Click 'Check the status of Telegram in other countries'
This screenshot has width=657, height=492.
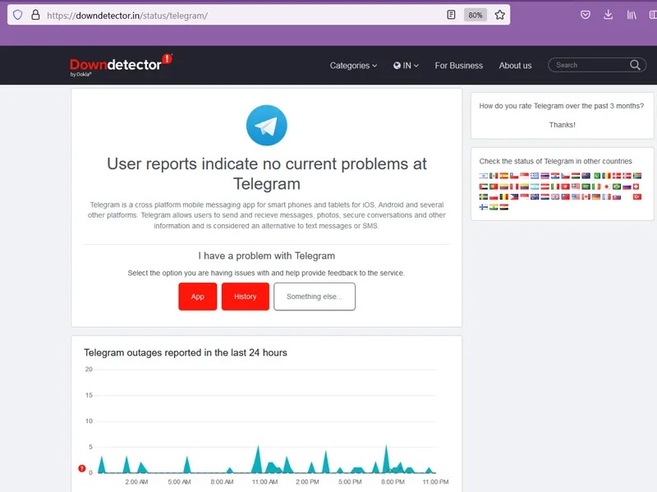tap(556, 161)
